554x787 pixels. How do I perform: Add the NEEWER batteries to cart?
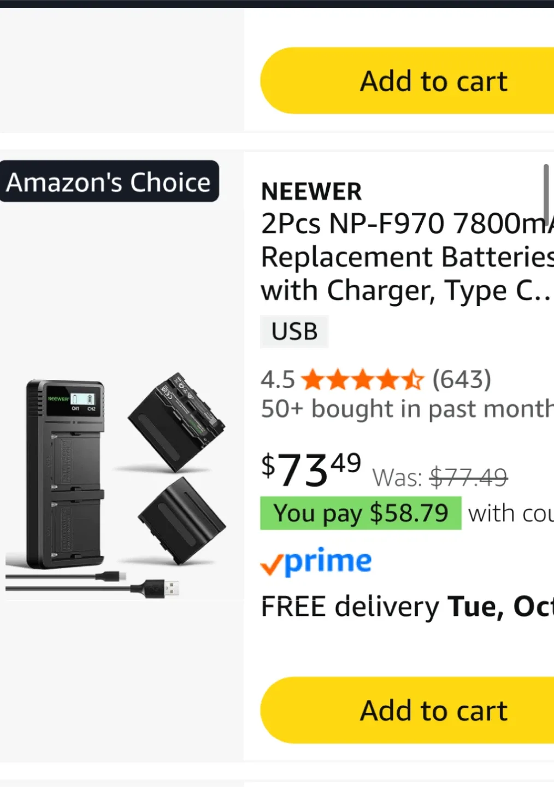(407, 710)
